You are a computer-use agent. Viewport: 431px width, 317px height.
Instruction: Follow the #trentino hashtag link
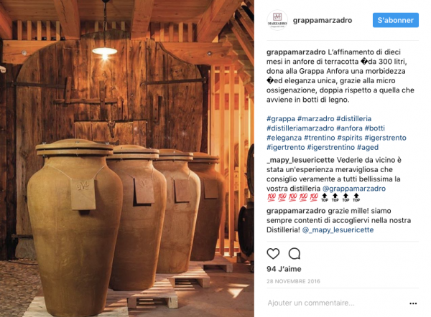pos(320,138)
